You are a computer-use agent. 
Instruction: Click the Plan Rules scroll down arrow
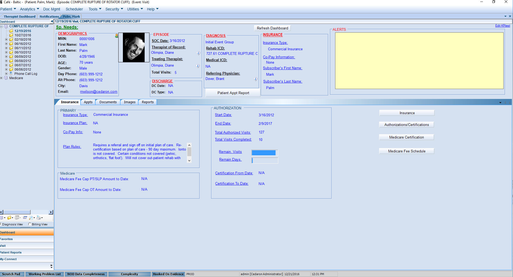tap(189, 160)
